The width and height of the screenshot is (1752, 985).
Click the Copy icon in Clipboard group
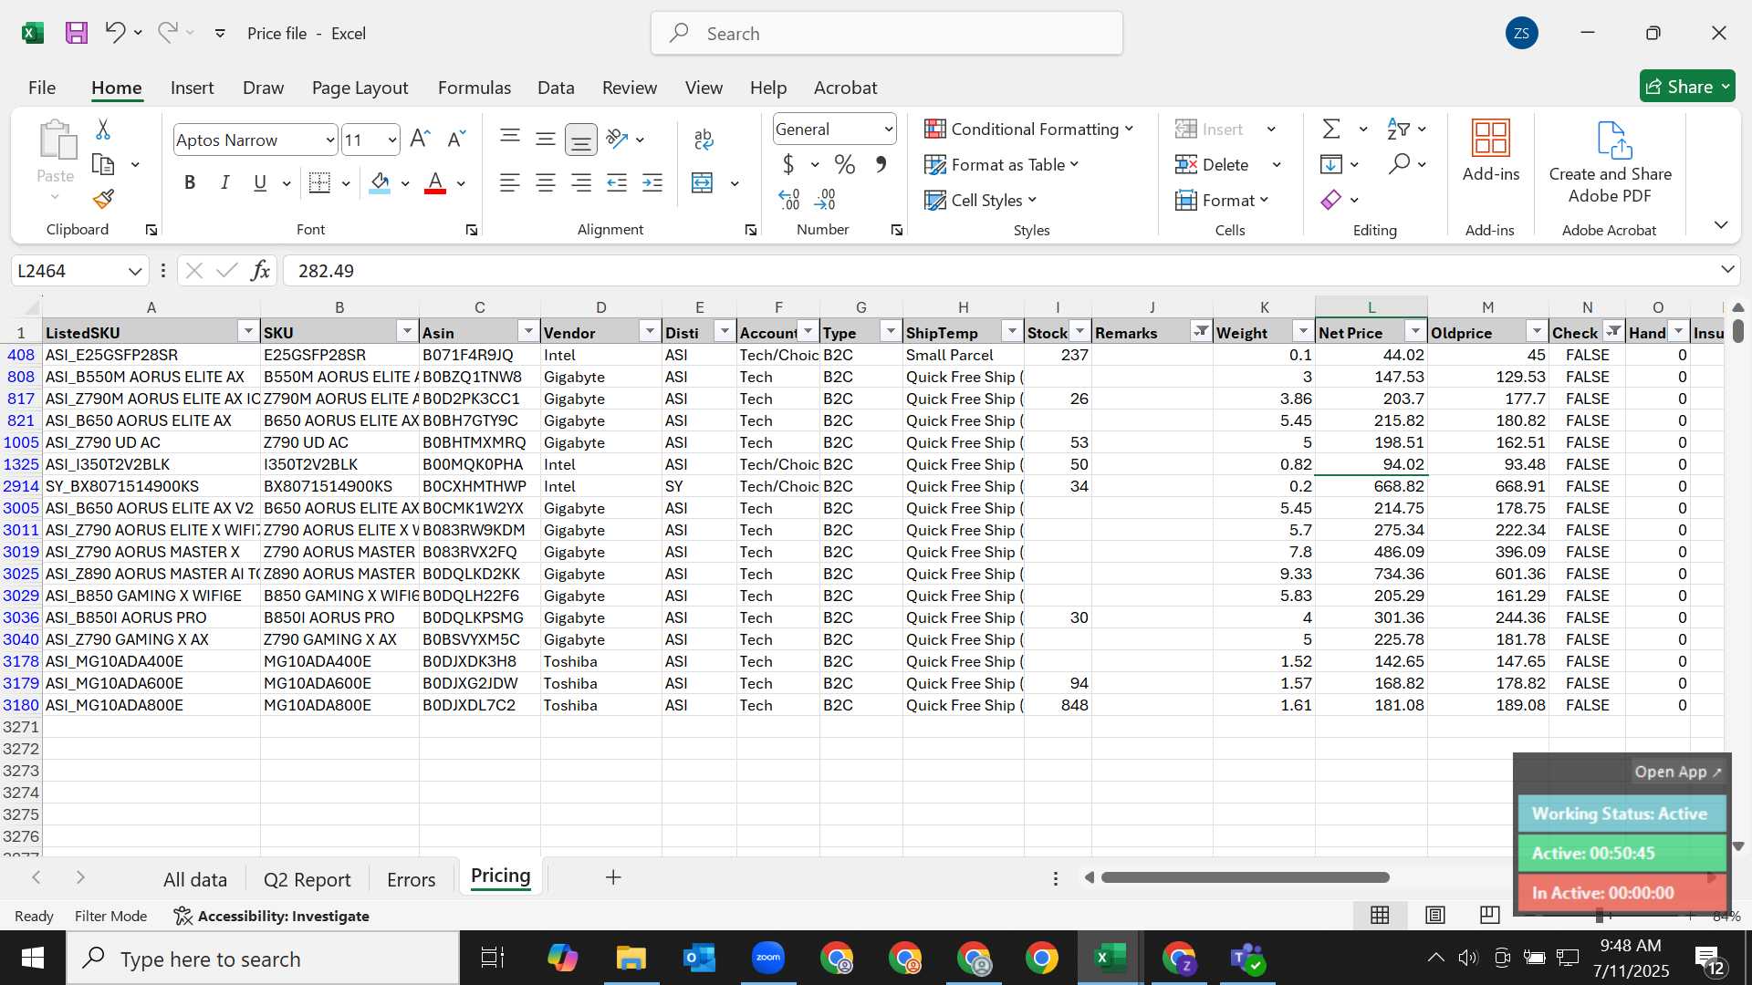point(103,165)
